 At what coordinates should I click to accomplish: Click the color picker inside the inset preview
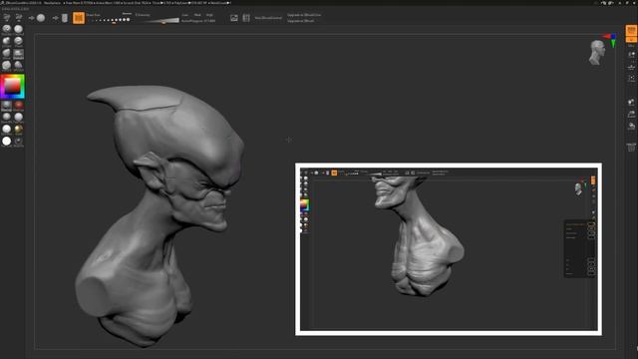(304, 204)
